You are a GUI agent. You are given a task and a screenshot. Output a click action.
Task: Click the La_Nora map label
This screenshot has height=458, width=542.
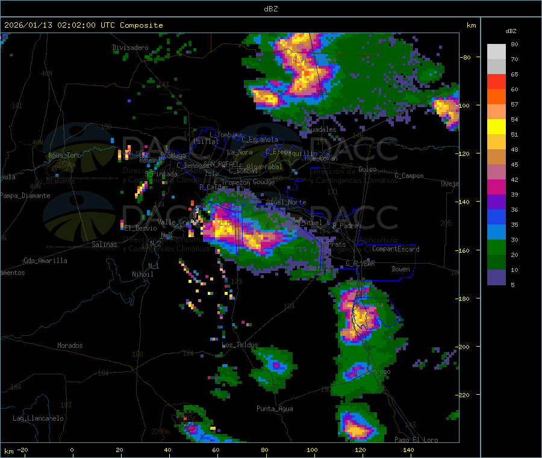click(x=240, y=152)
